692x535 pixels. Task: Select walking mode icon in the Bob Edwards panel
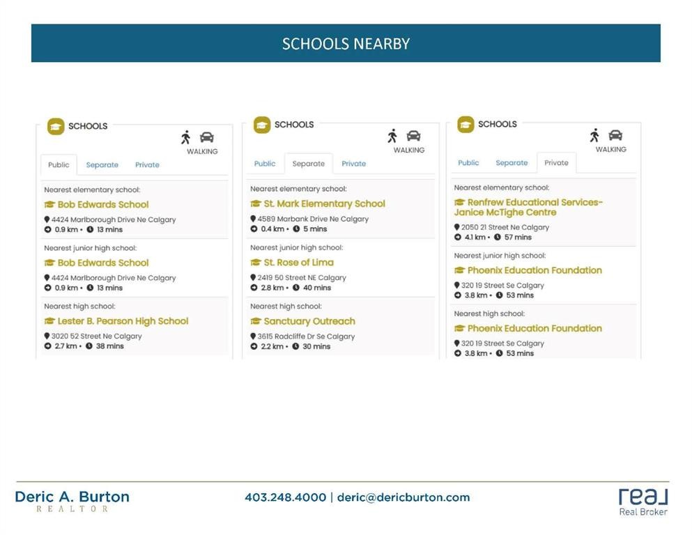[186, 137]
